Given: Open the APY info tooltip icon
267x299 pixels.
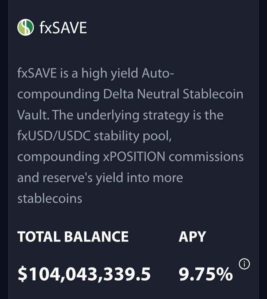Looking at the screenshot, I should click(245, 264).
